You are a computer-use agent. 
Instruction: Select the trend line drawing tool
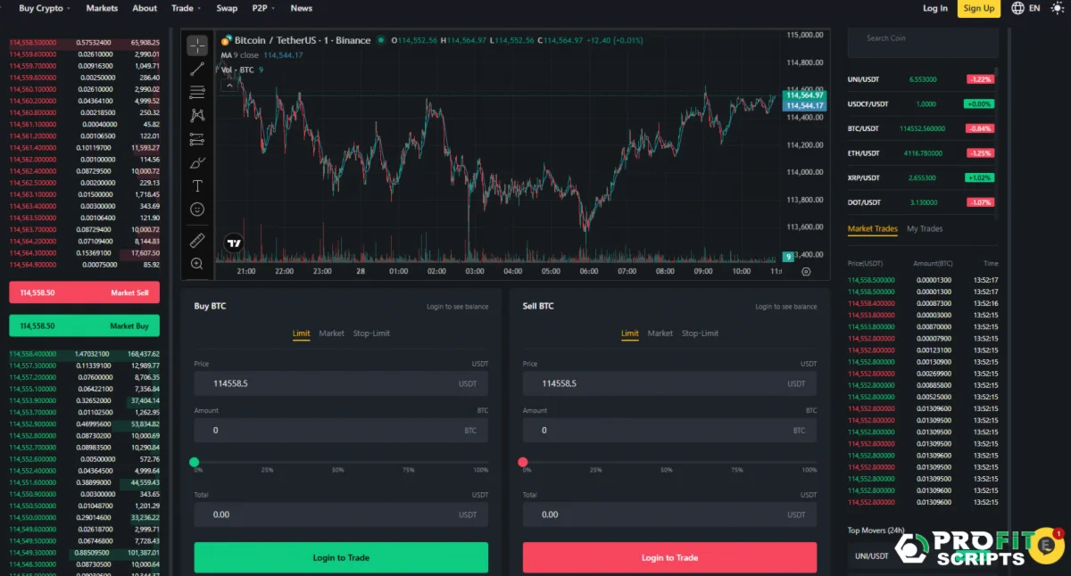[x=196, y=68]
